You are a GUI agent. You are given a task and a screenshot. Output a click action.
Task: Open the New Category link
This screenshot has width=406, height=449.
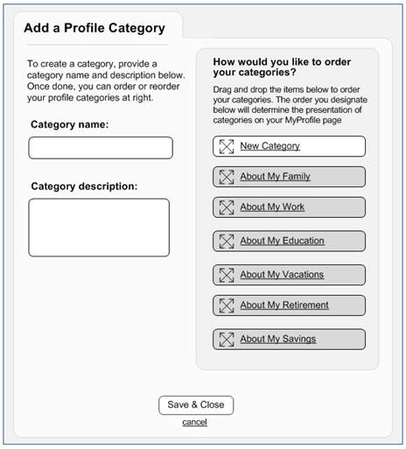click(x=269, y=146)
